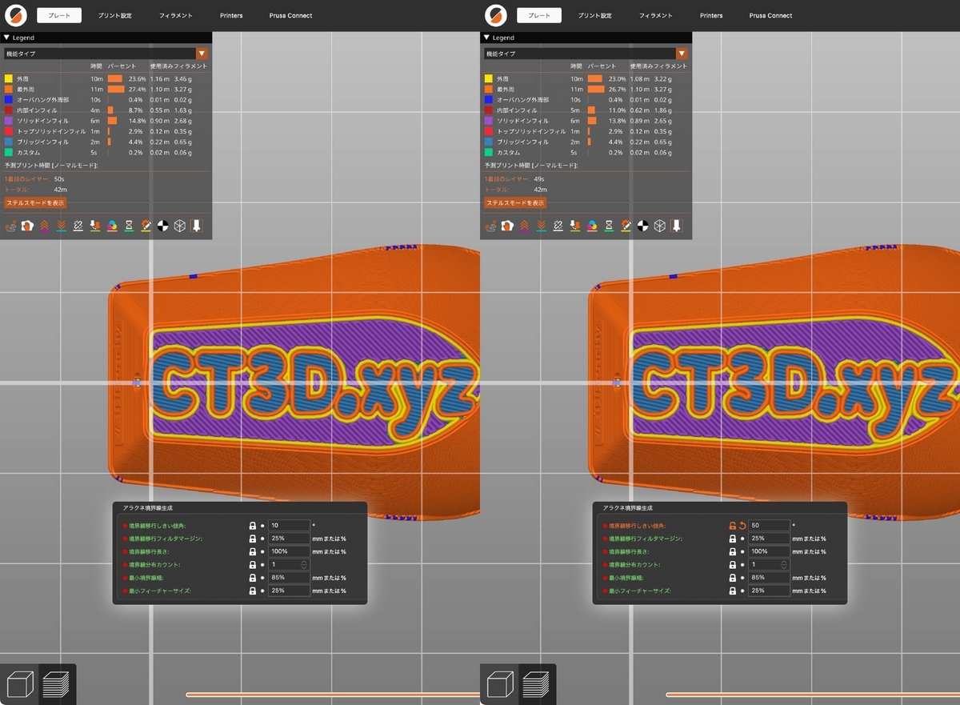This screenshot has width=960, height=705.
Task: Open プリント設定 tab in right screenshot
Action: click(x=595, y=15)
